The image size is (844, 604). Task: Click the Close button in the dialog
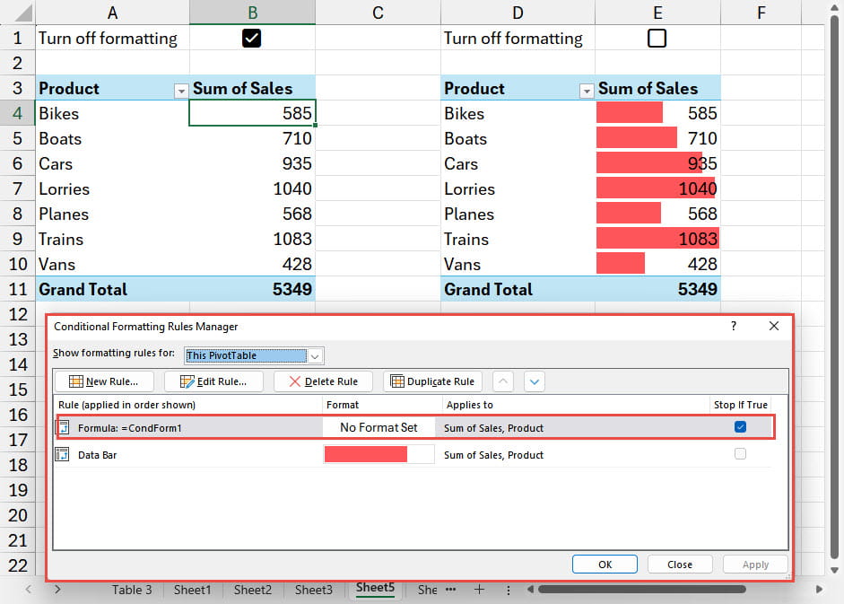(679, 565)
